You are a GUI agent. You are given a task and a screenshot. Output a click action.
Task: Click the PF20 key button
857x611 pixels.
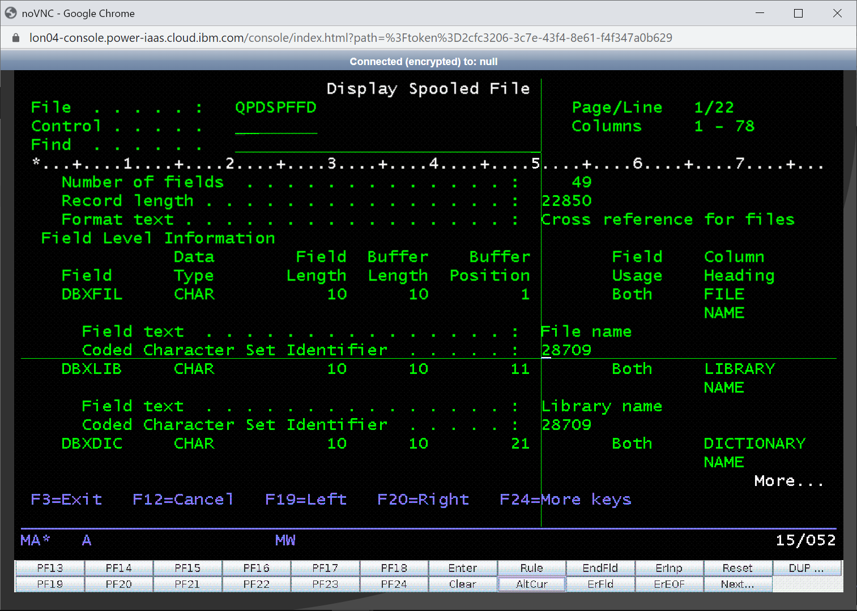[x=118, y=584]
